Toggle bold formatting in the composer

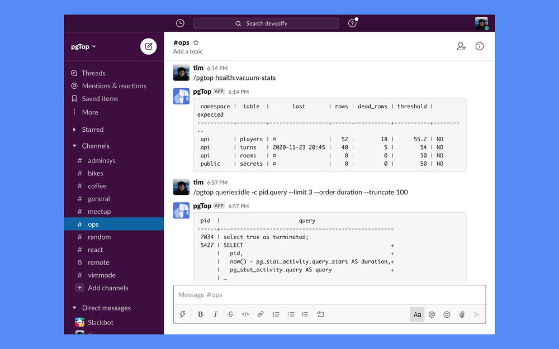[x=200, y=314]
